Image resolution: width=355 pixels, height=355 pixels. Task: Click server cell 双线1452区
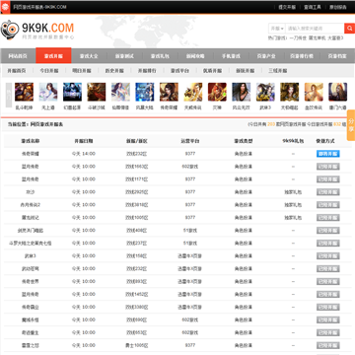(137, 295)
